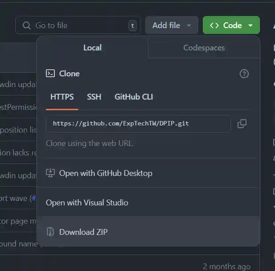Click the '2 months ago' timestamp
Image resolution: width=275 pixels, height=271 pixels.
coord(226,267)
